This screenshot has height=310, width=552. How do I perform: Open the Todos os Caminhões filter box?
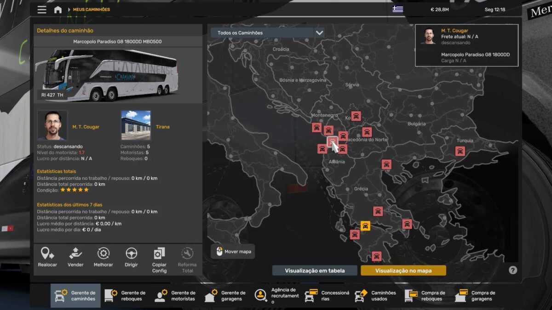tap(262, 33)
